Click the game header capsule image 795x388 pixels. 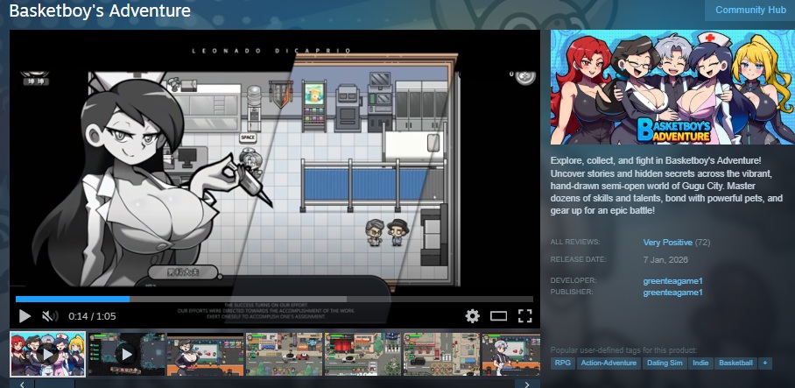672,88
